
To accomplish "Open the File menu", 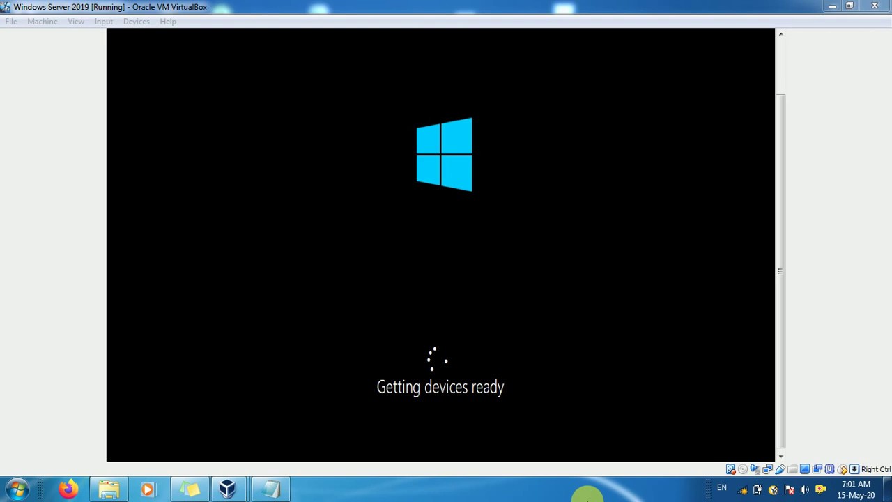I will (x=11, y=22).
